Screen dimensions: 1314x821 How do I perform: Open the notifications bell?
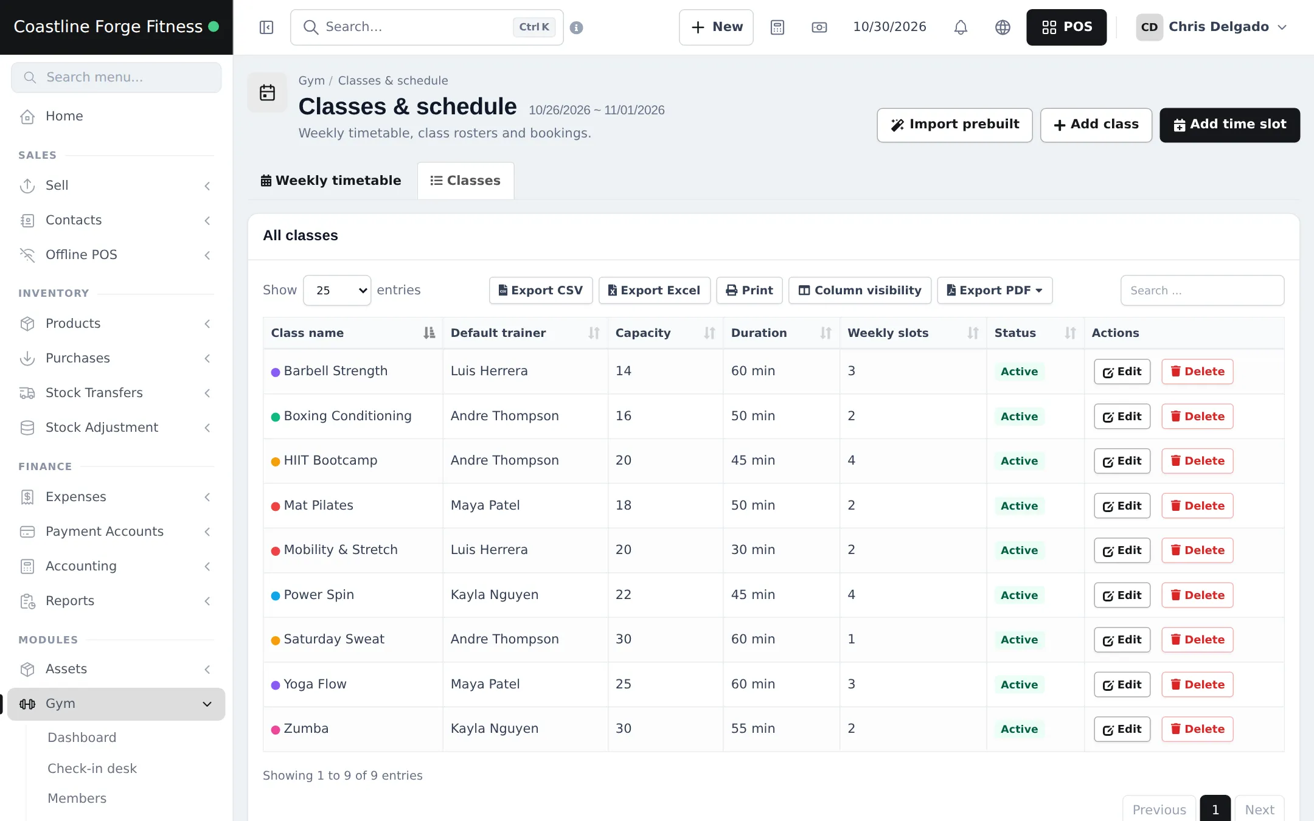coord(961,27)
